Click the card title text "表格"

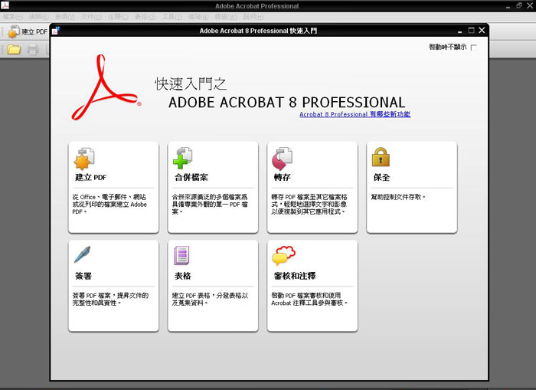pos(182,276)
